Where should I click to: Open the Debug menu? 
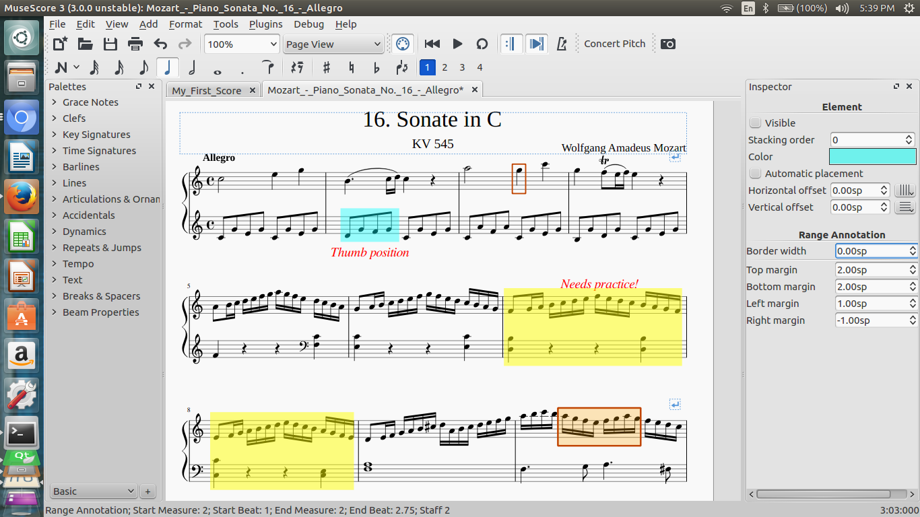pyautogui.click(x=308, y=24)
